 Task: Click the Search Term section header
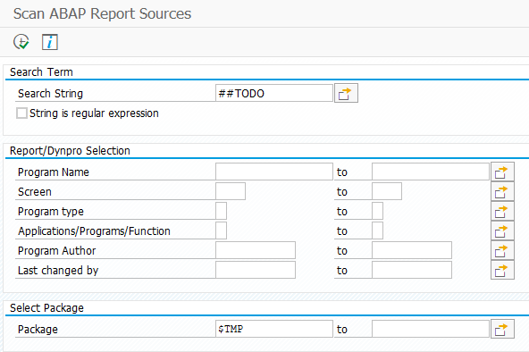point(41,71)
